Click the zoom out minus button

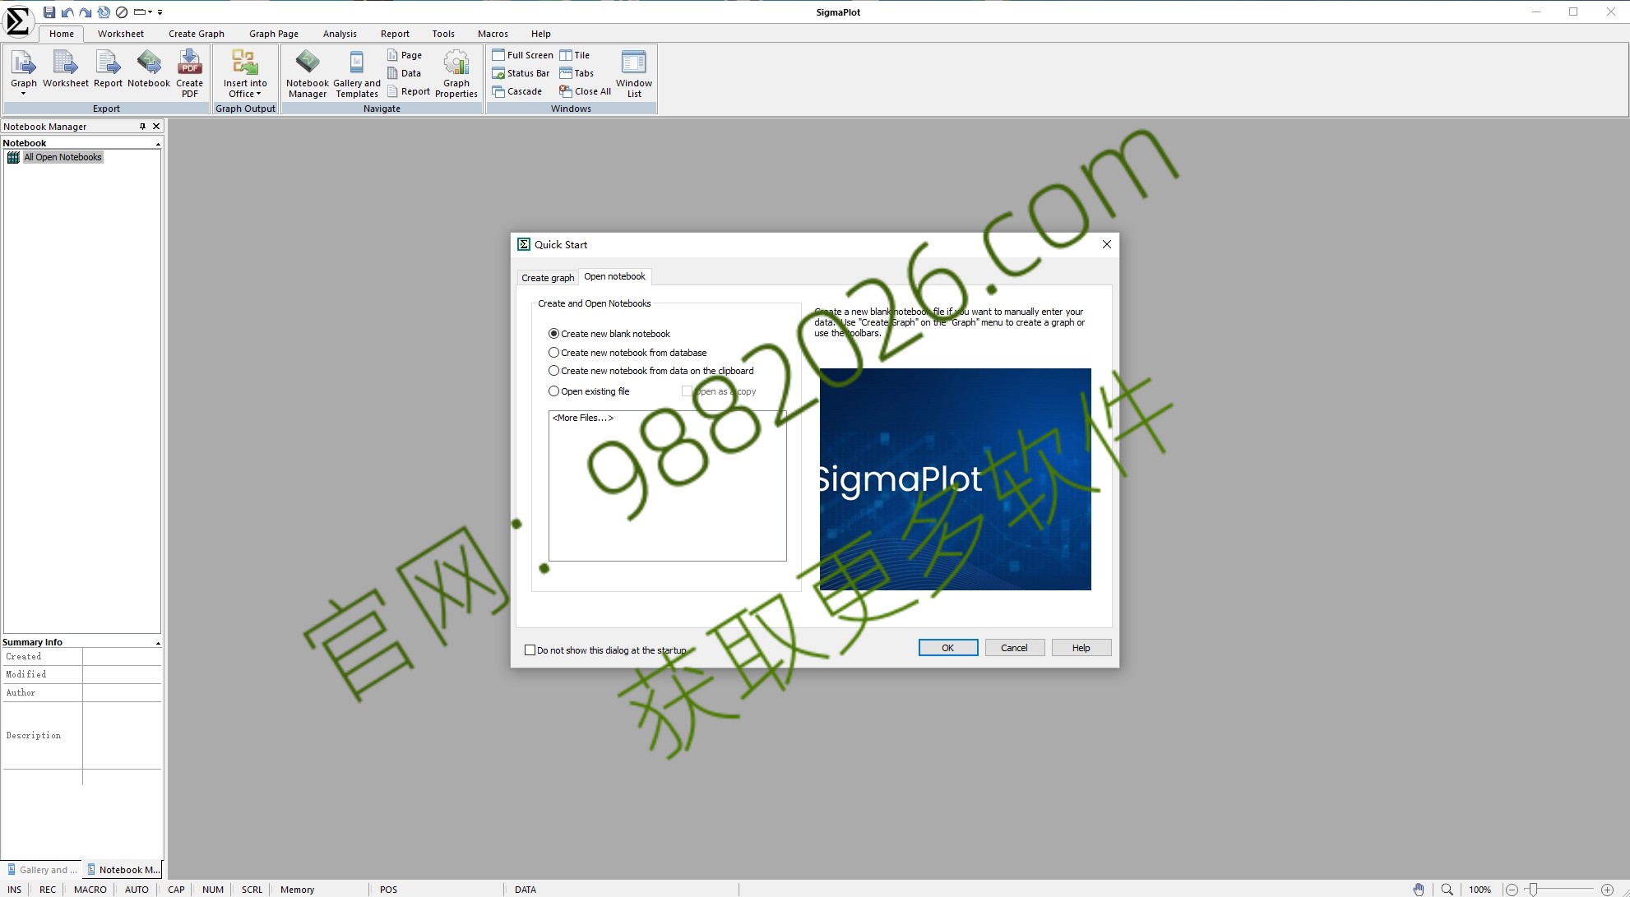(1512, 890)
